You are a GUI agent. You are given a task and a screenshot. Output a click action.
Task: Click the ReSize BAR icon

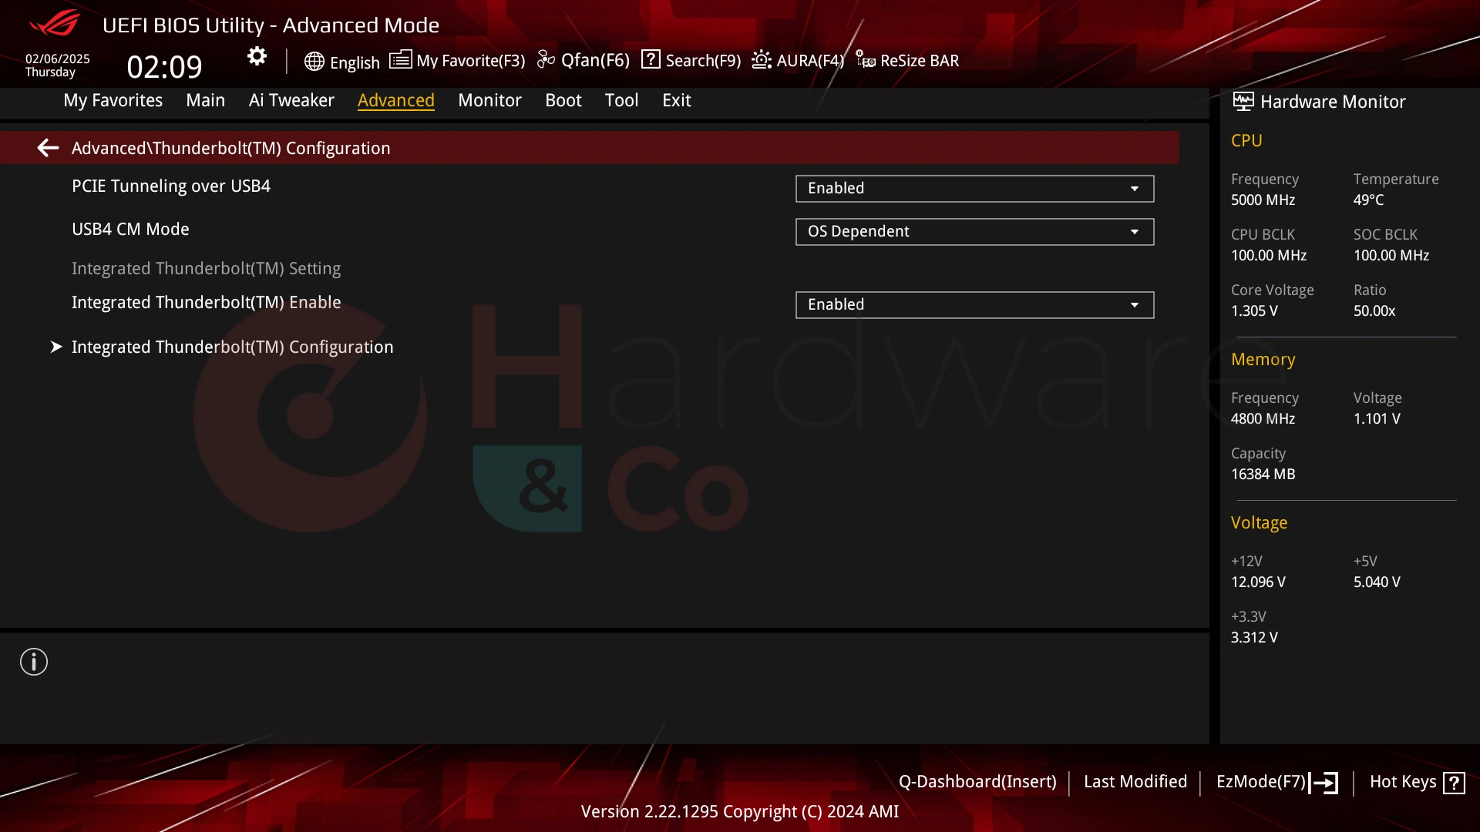click(x=865, y=59)
